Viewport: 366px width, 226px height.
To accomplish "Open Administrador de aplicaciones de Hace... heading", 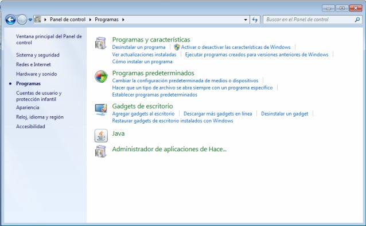I will [169, 150].
